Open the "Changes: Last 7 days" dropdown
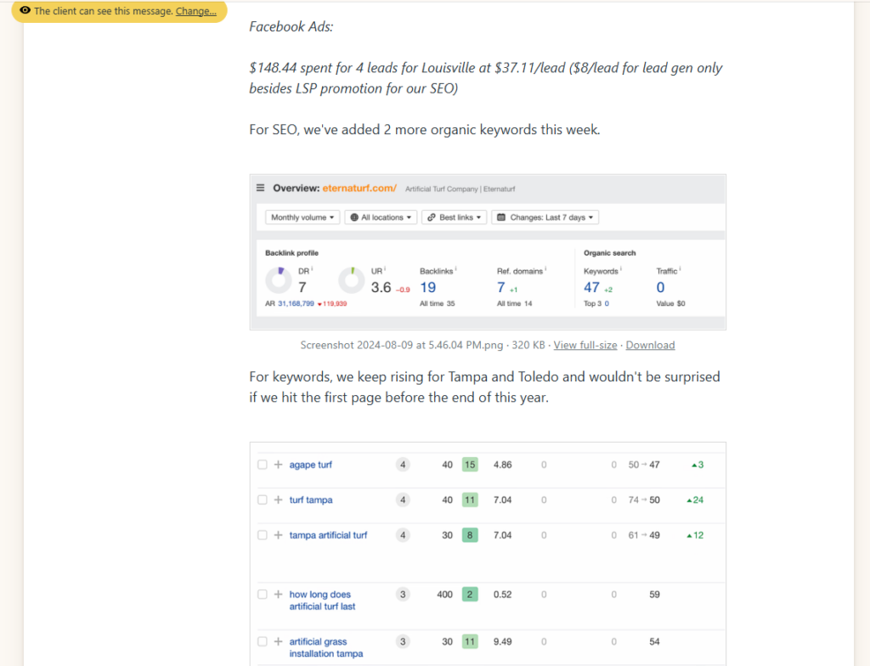 (545, 217)
